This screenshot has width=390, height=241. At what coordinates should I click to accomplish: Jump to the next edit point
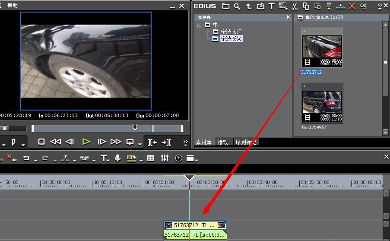tap(166, 142)
